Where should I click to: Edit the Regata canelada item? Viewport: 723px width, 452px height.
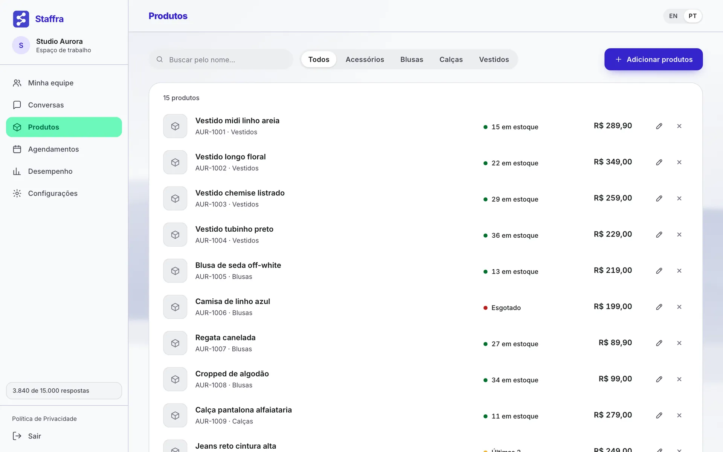(659, 343)
